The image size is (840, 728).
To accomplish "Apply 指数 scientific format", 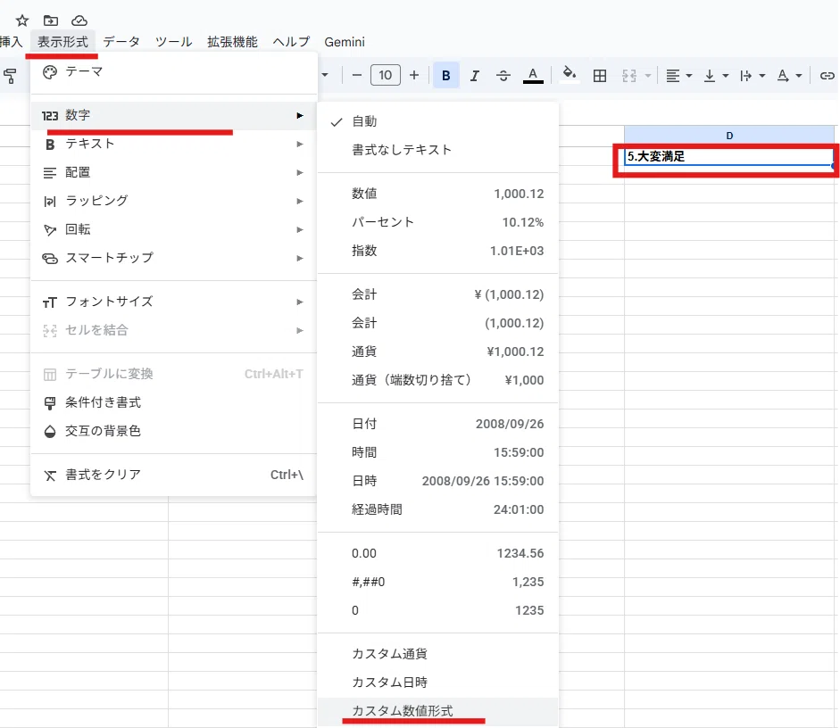I will tap(437, 251).
